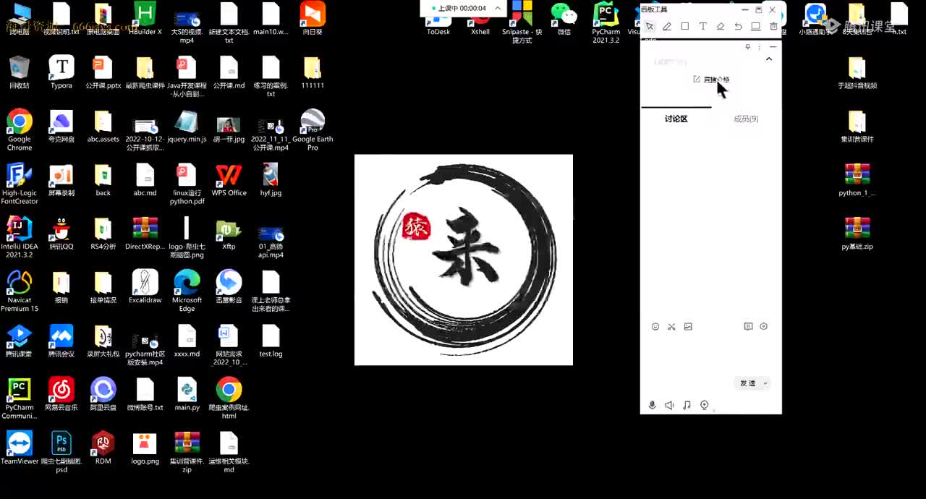
Task: Click the 发送 send button
Action: pos(747,383)
